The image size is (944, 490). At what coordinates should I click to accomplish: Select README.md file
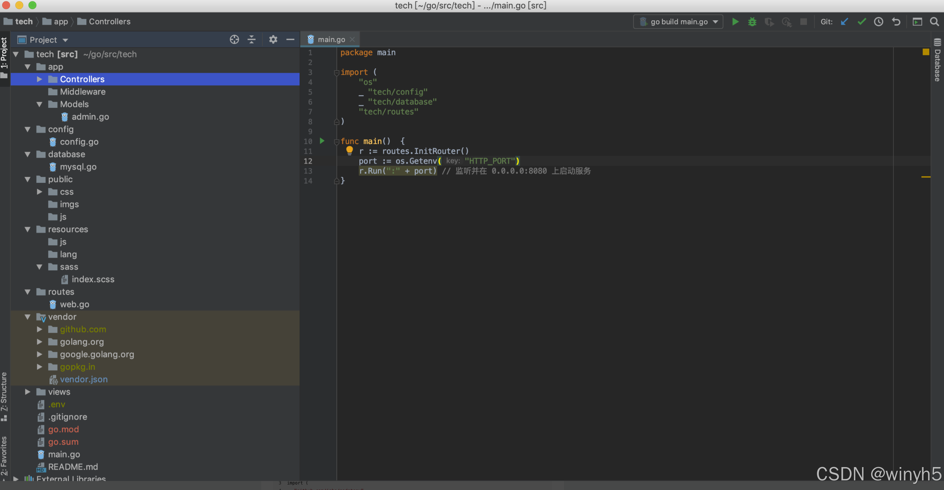73,467
